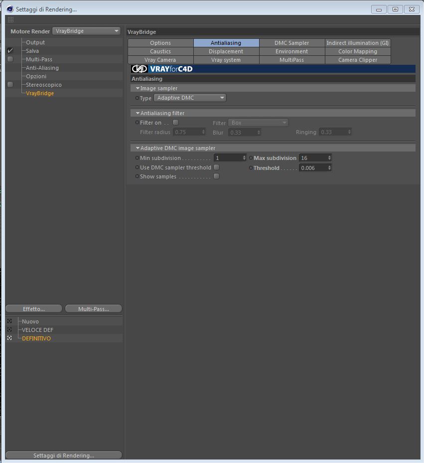The height and width of the screenshot is (463, 424).
Task: Select the DEFINITIVO render preset
Action: [x=36, y=338]
